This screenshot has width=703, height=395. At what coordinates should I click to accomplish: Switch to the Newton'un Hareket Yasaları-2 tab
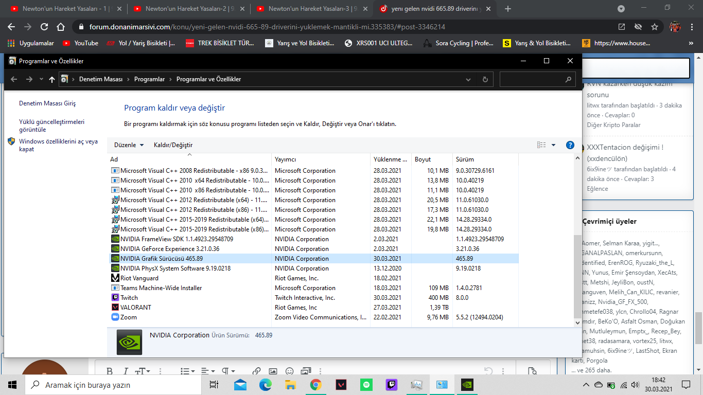(189, 9)
